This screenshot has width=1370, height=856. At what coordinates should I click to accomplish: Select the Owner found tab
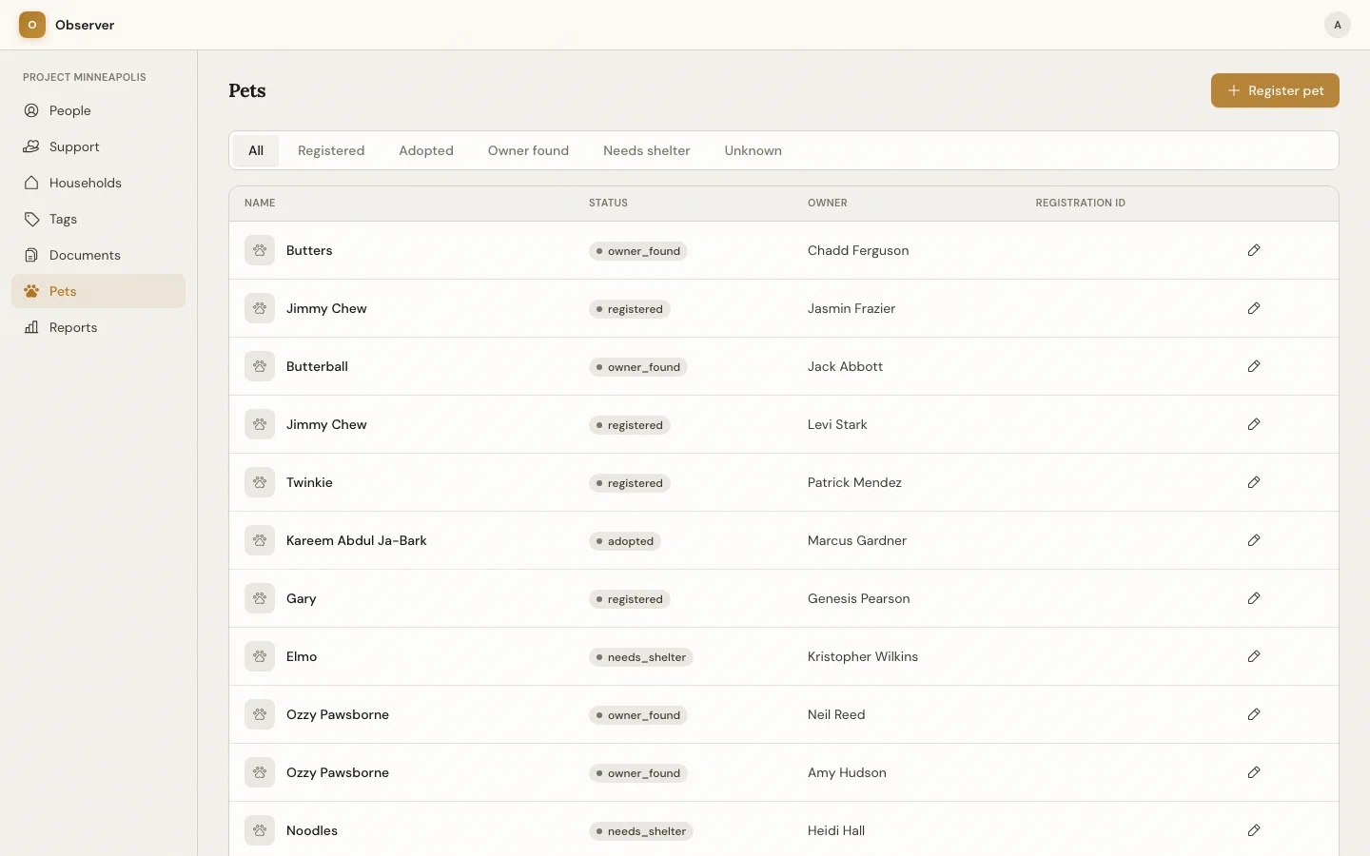(528, 150)
